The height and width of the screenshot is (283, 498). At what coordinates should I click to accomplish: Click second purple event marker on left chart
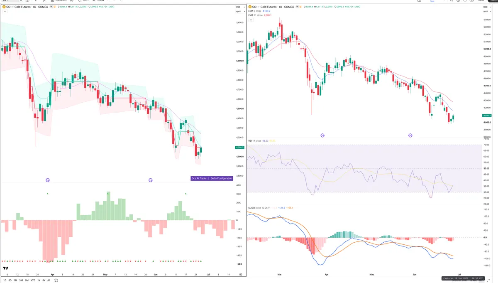coord(151,180)
